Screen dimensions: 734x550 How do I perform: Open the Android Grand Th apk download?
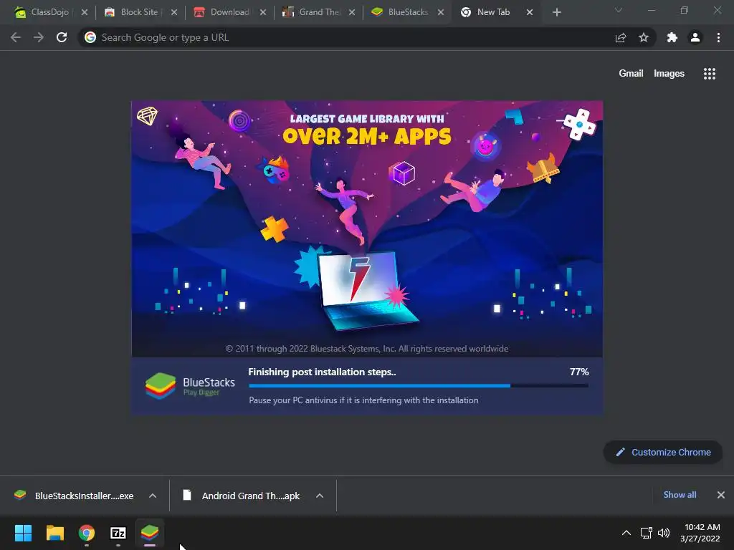pyautogui.click(x=242, y=496)
